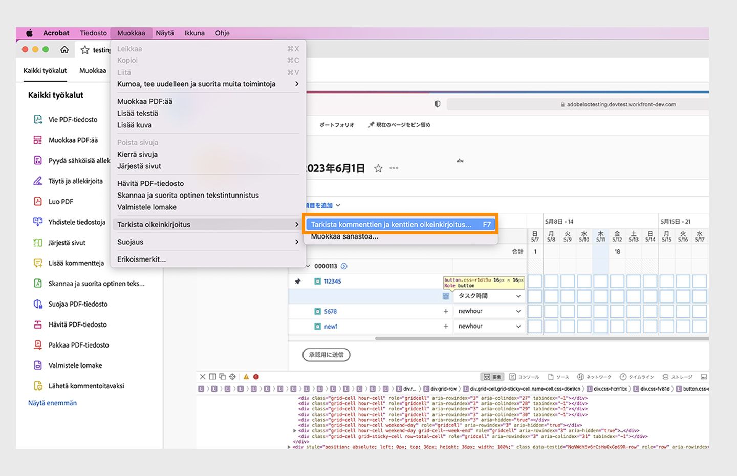Click the Suojaa PDF-tiedosto shield icon
737x476 pixels.
coord(38,304)
